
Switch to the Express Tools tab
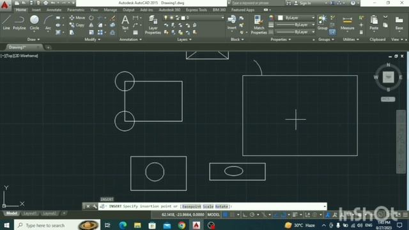tap(196, 10)
